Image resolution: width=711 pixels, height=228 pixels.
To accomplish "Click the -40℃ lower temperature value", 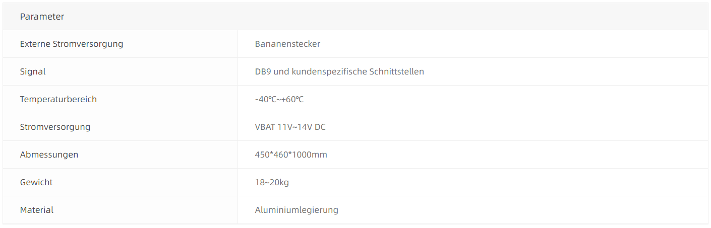I will 265,99.
